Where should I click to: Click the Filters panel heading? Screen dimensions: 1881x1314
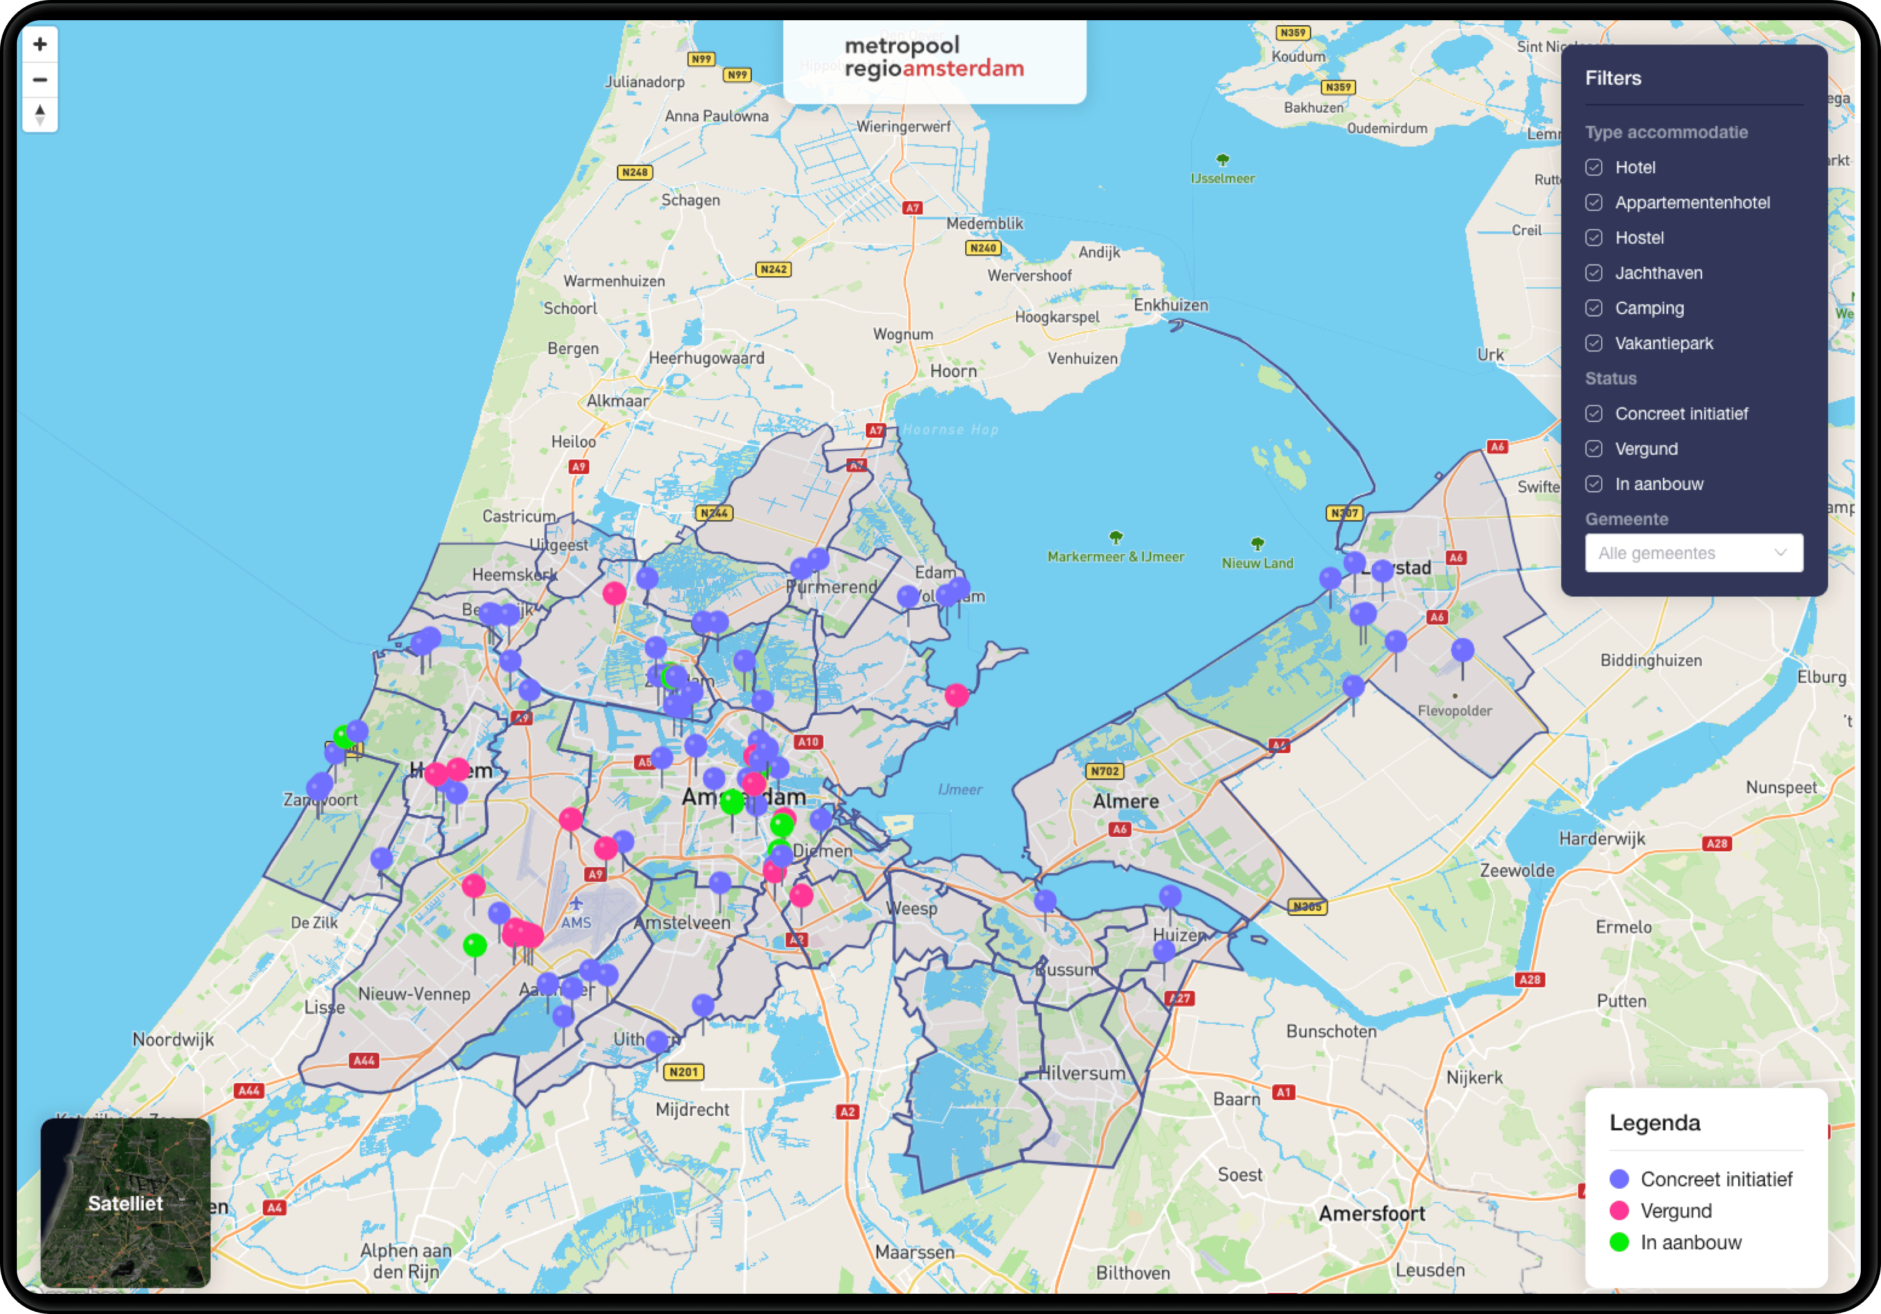pos(1613,78)
